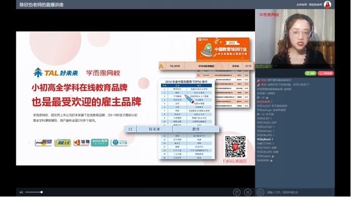
Task: Click the TAL 好未来 logo
Action: click(56, 73)
